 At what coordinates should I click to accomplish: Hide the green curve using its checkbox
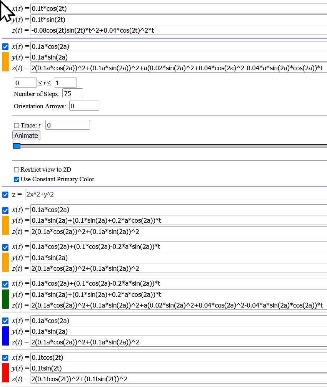click(5, 284)
